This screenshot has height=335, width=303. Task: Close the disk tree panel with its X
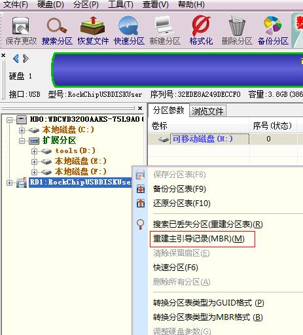pos(140,108)
